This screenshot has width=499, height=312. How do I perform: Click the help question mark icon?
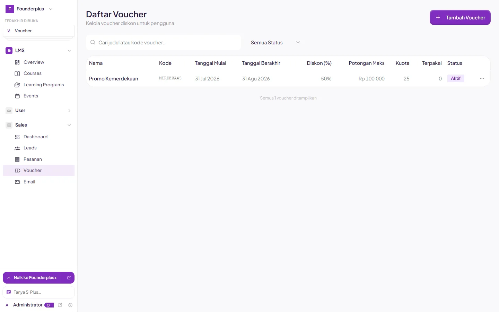pos(70,305)
